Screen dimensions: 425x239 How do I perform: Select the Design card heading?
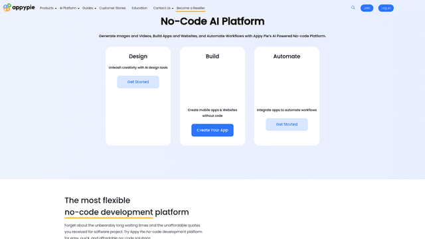[x=138, y=56]
